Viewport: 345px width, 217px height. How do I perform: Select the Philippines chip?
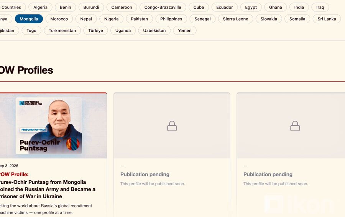[x=171, y=19]
